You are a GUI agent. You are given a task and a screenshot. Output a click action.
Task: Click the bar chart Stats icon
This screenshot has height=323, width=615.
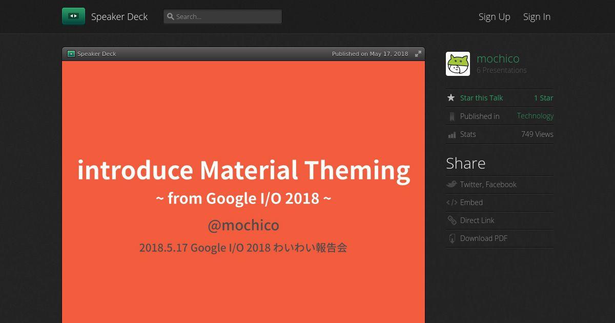[452, 135]
